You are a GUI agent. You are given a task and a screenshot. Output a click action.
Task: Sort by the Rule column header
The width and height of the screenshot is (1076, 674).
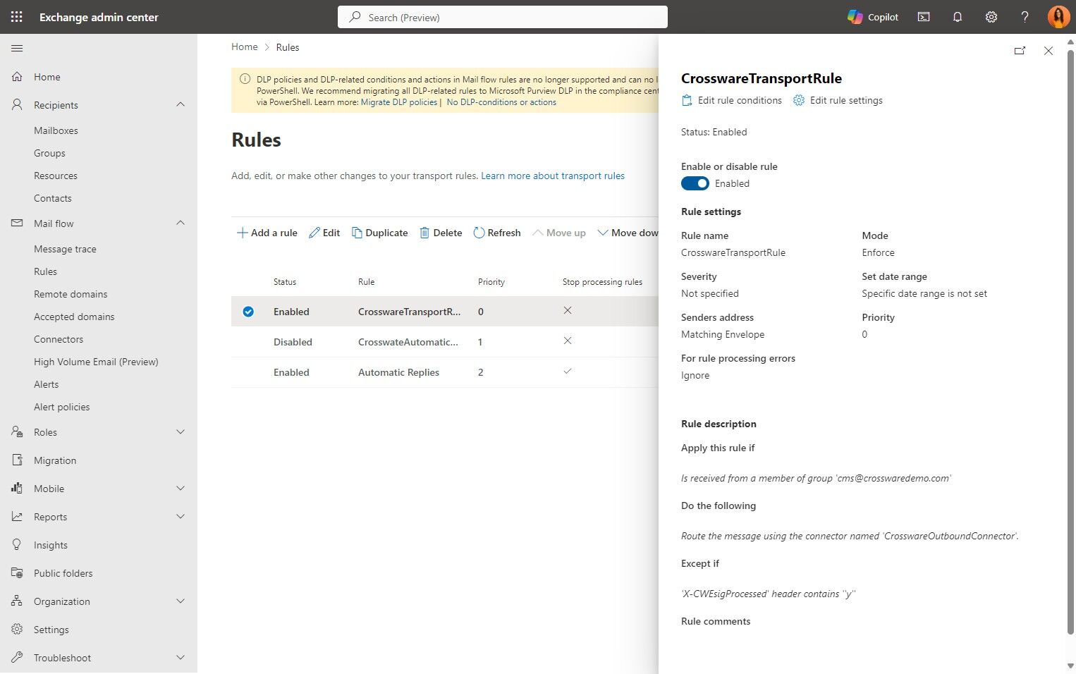point(367,282)
